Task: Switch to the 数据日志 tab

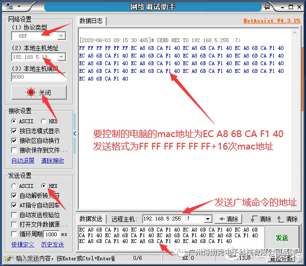Action: coord(91,21)
